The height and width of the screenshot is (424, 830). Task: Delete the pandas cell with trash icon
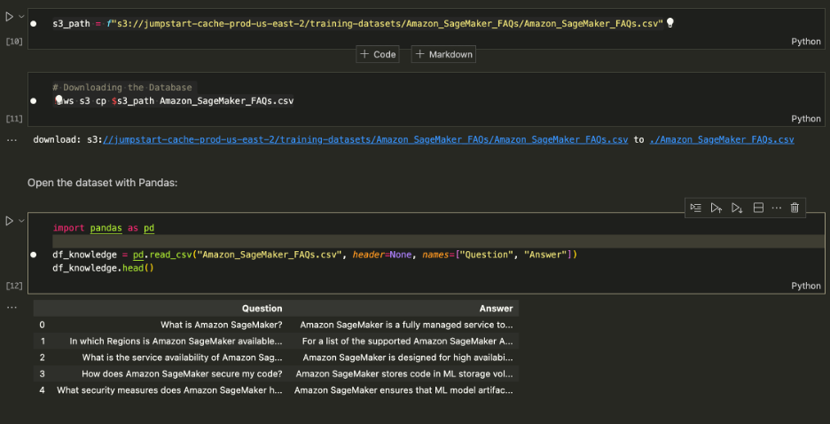pyautogui.click(x=795, y=208)
